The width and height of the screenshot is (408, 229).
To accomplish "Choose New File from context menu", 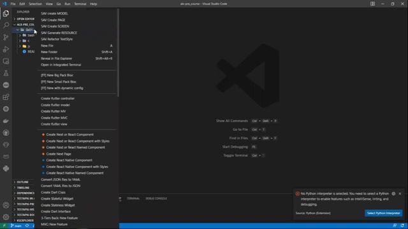I will (x=76, y=46).
